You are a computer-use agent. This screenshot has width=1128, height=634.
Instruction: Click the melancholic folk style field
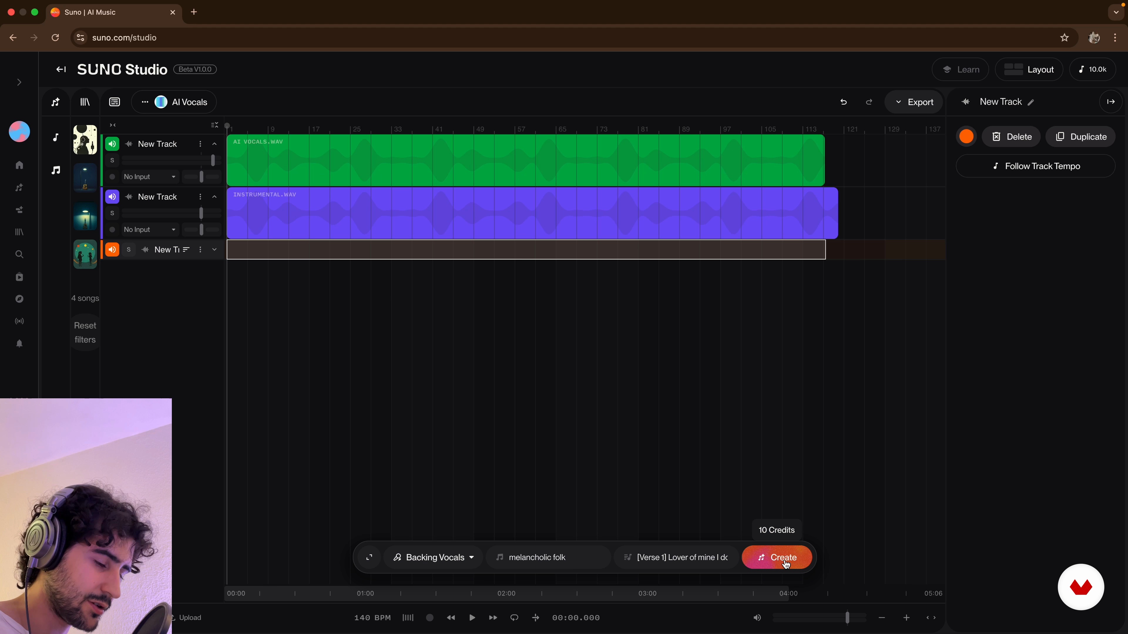[x=548, y=557]
